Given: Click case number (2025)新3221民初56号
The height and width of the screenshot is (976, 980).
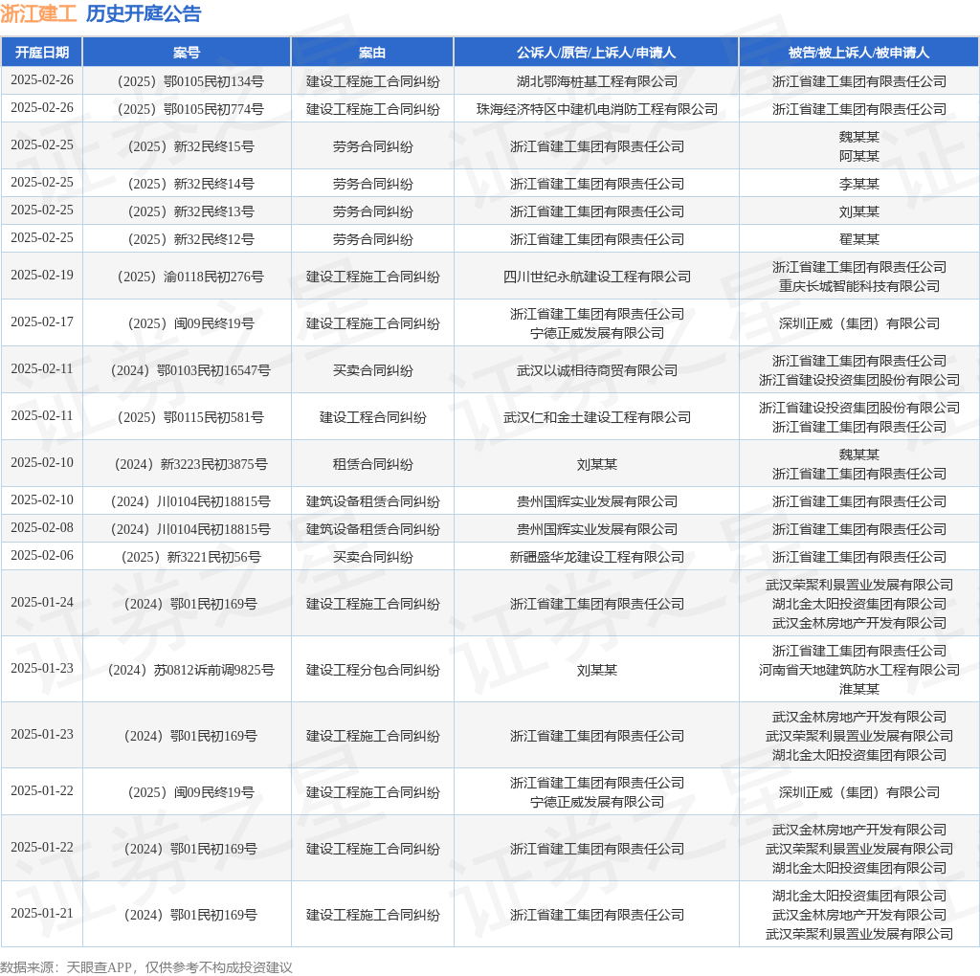Looking at the screenshot, I should click(190, 557).
